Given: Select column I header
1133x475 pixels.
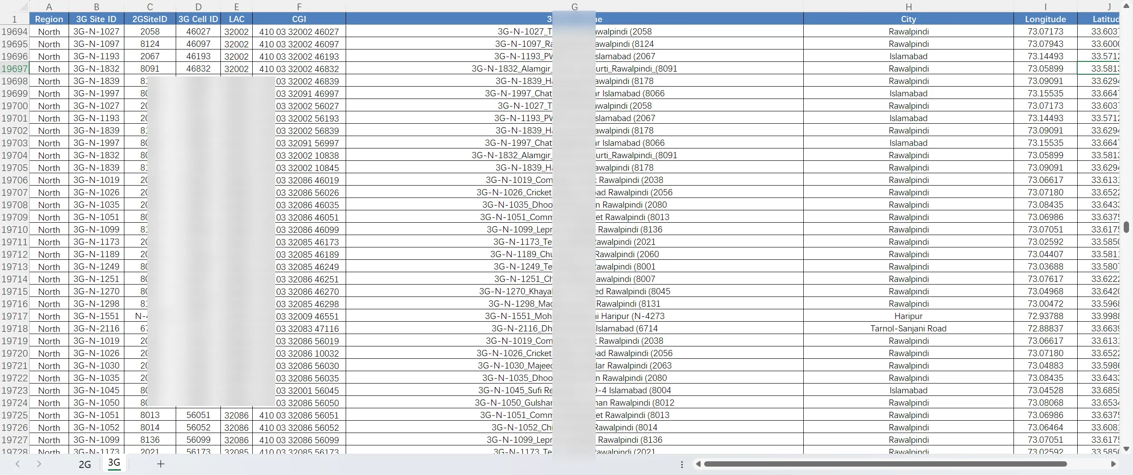Looking at the screenshot, I should (1045, 7).
